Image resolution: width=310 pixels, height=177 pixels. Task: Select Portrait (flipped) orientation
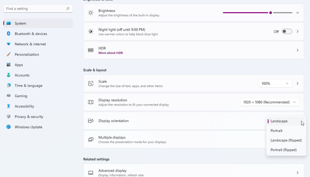tap(283, 150)
